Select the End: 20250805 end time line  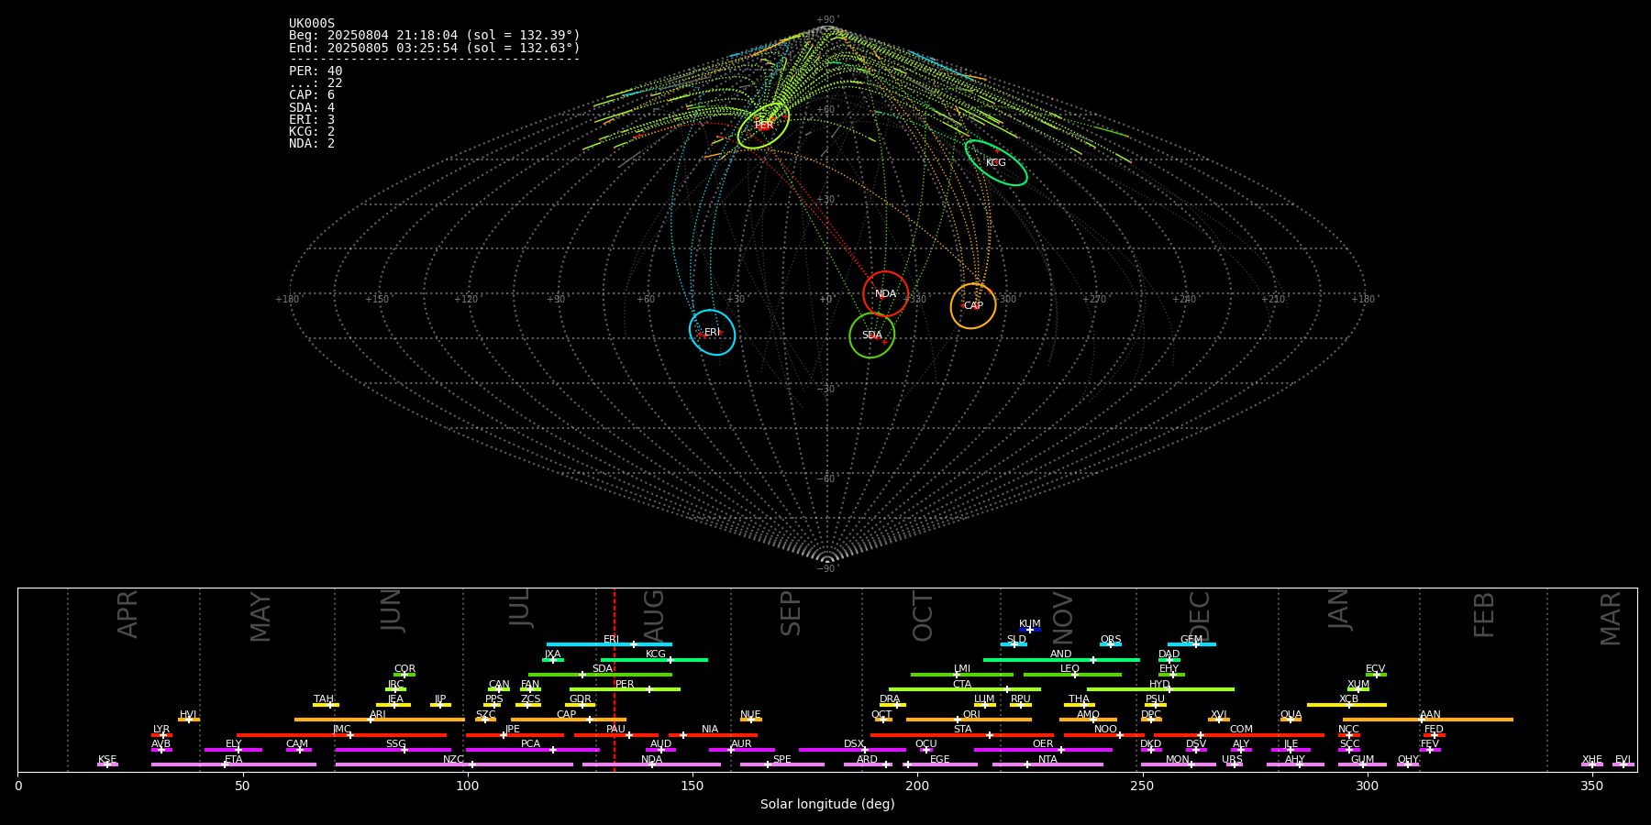(x=435, y=48)
